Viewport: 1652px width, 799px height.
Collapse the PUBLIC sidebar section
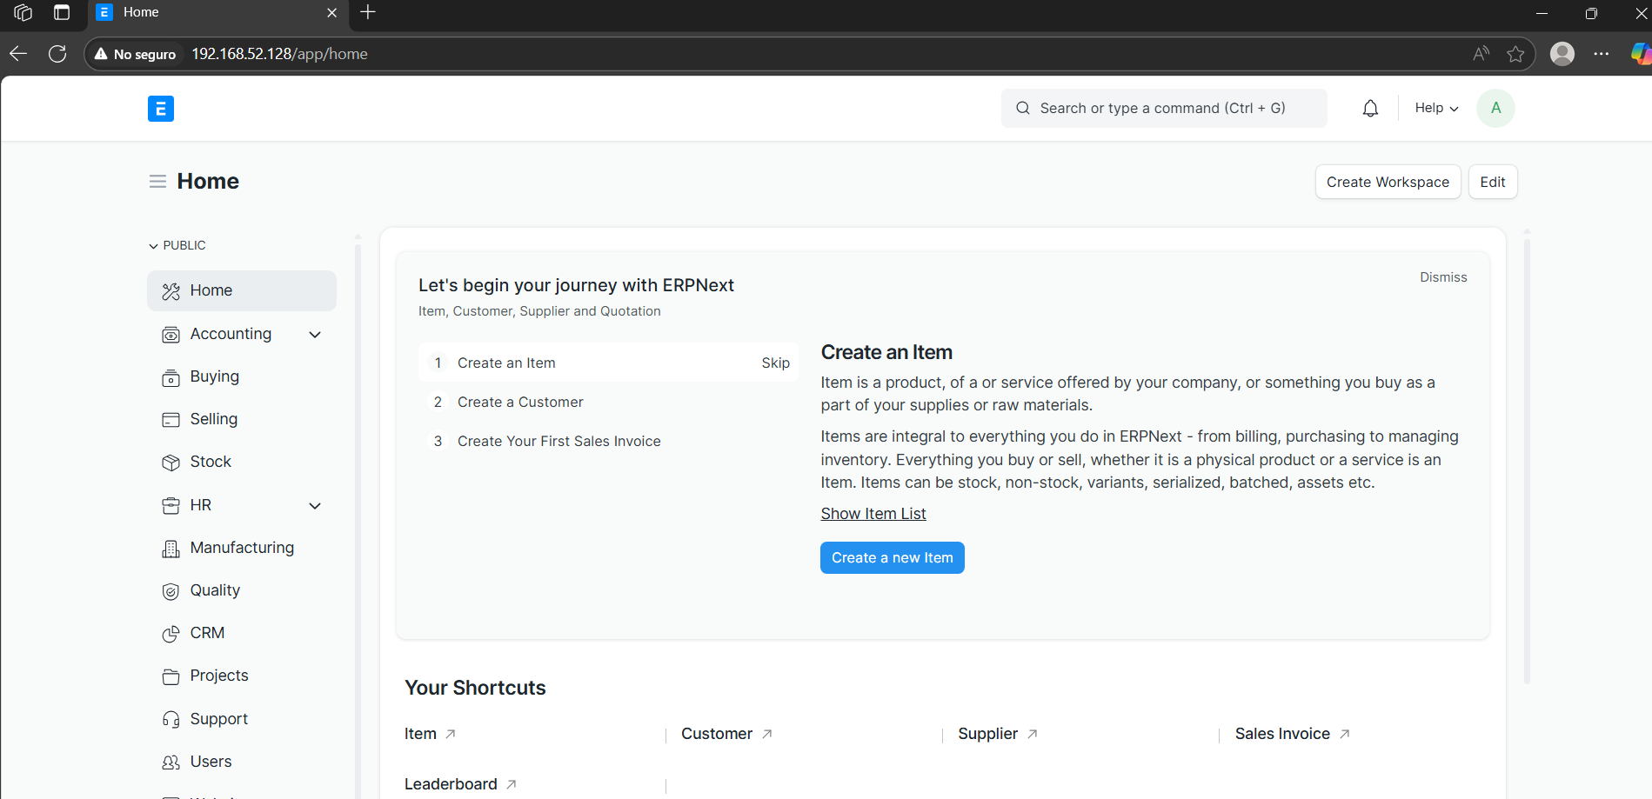[177, 246]
